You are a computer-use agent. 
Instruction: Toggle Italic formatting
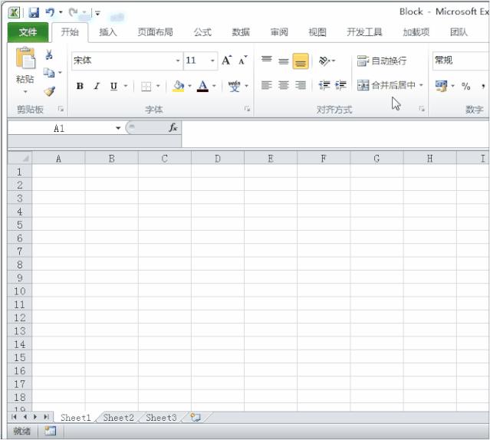coord(97,86)
